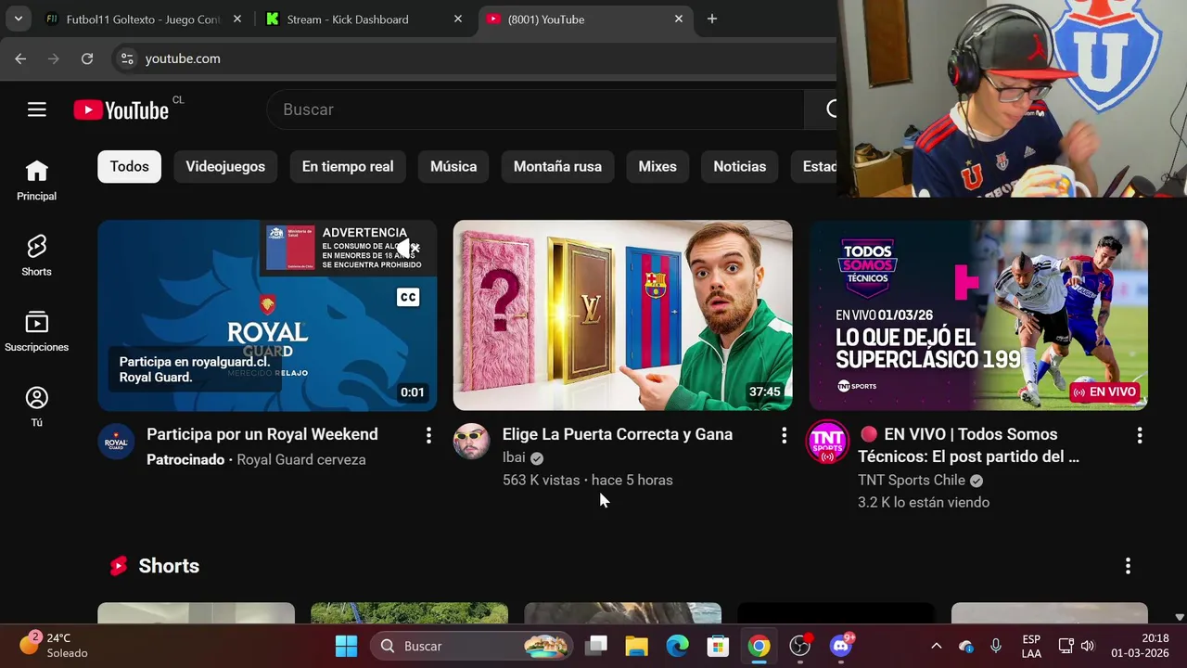
Task: Click 'Participa en royalguard.cl' overlay
Action: 195,369
